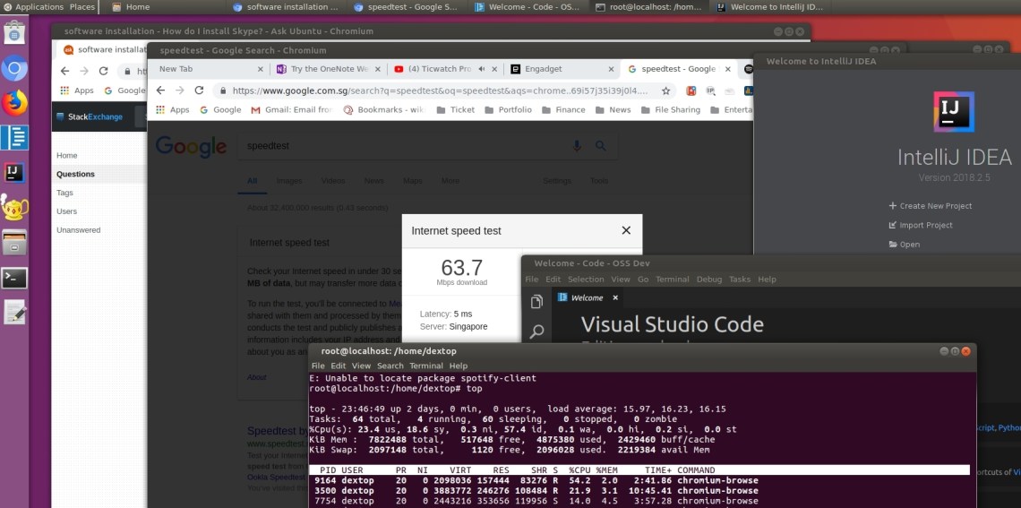Reload the Ask Ubuntu page
Image resolution: width=1021 pixels, height=508 pixels.
[x=103, y=72]
